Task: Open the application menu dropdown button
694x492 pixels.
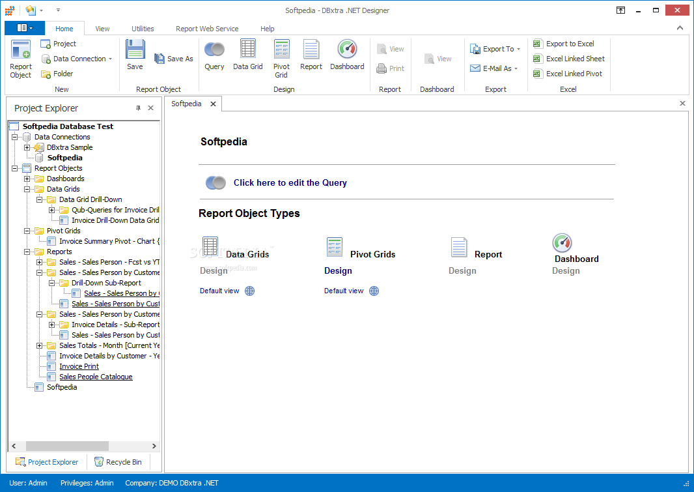Action: [24, 28]
